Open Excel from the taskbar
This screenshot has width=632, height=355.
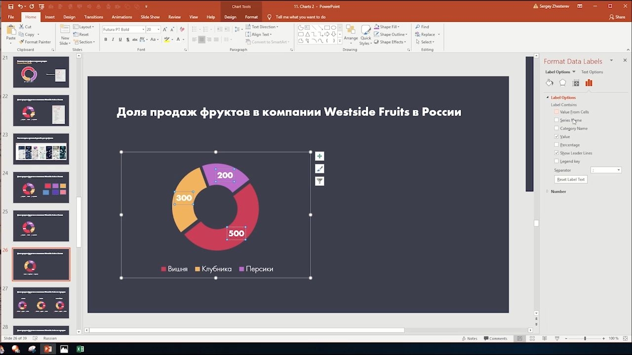coord(80,349)
